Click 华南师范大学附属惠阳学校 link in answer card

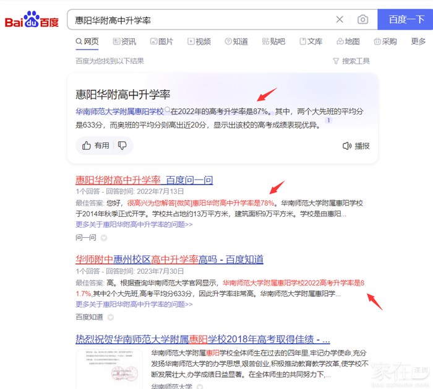click(119, 111)
